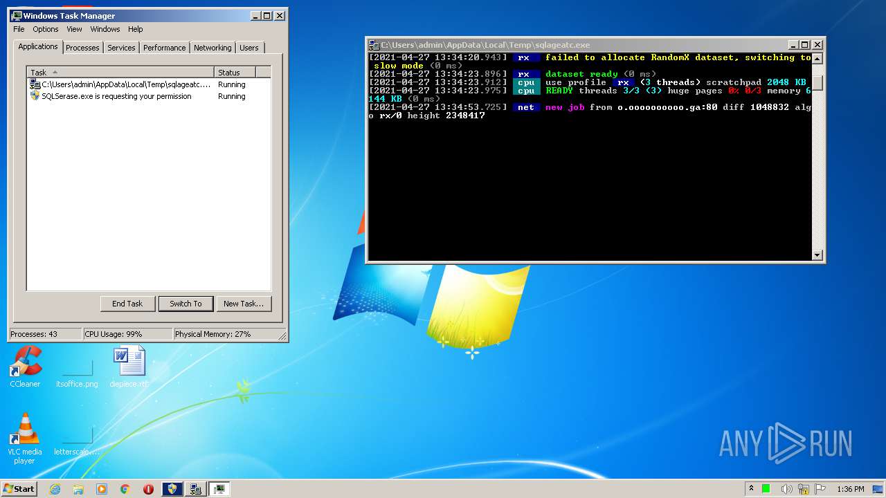Launch Internet Explorer from taskbar
The height and width of the screenshot is (498, 886).
[55, 489]
